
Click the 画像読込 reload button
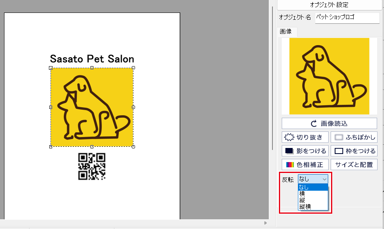[329, 123]
